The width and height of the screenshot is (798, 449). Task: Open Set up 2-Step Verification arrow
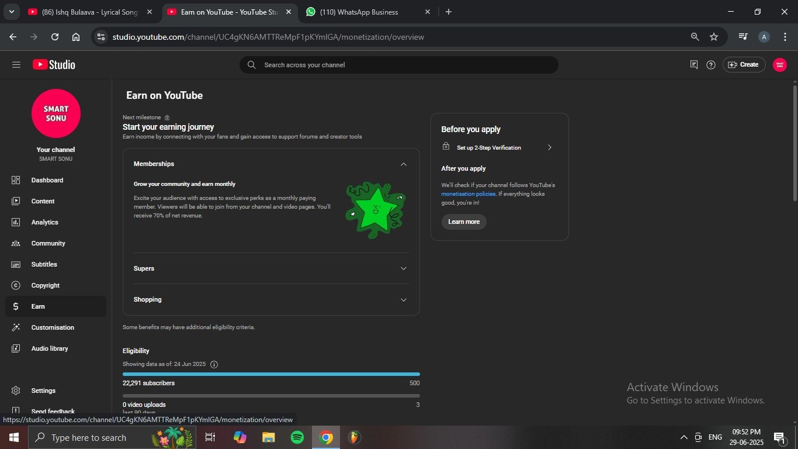point(549,147)
